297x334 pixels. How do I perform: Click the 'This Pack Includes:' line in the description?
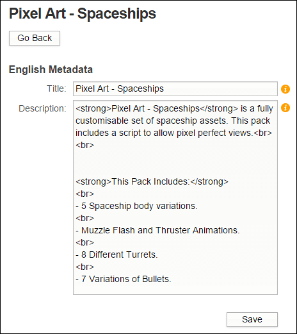pos(152,181)
